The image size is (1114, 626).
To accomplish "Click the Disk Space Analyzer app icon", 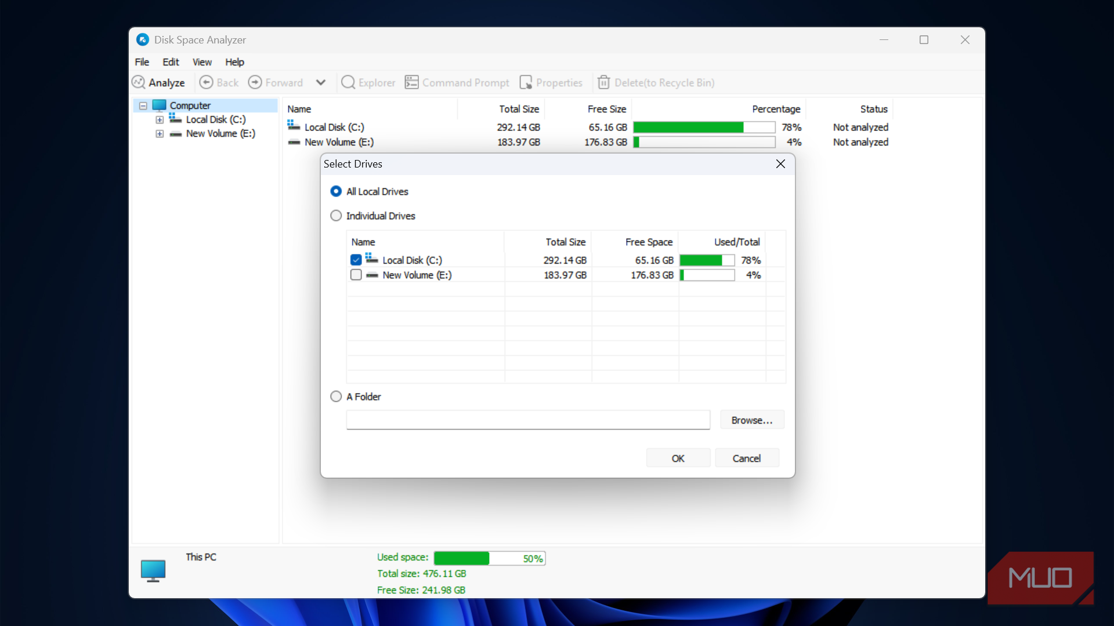I will 143,39.
